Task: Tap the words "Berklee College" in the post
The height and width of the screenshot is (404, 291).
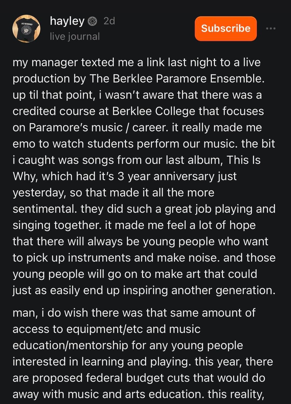Action: [x=154, y=111]
